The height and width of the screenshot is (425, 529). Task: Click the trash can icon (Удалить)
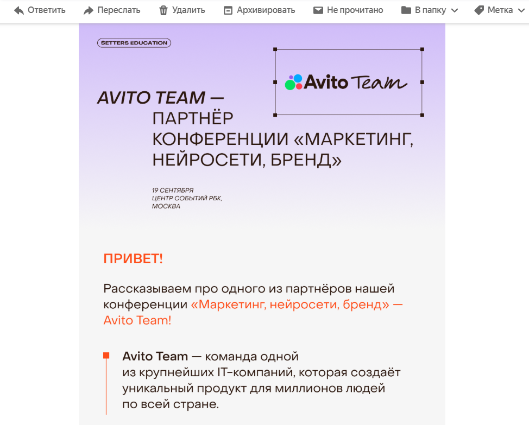pos(163,10)
